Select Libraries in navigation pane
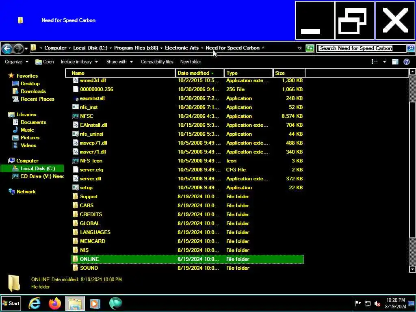This screenshot has height=312, width=416. coord(26,115)
